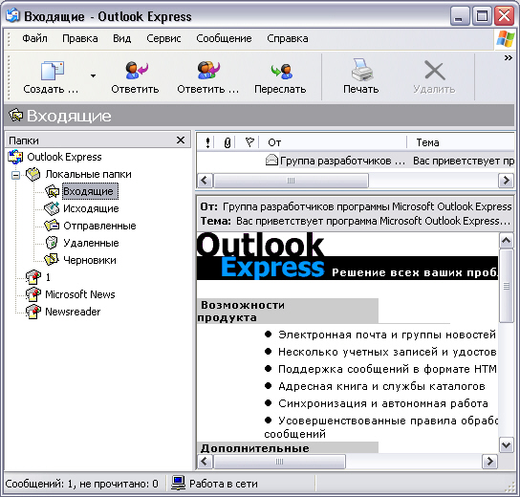The image size is (520, 497).
Task: Click the Удаленные trash bin icon
Action: [52, 243]
